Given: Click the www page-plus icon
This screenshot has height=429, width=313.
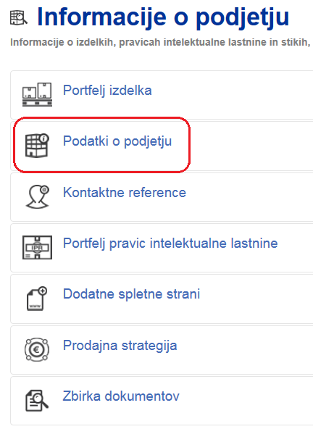Looking at the screenshot, I should [x=37, y=299].
